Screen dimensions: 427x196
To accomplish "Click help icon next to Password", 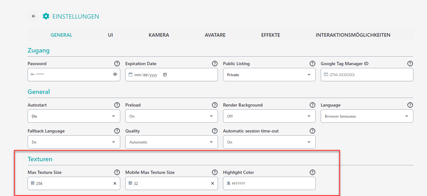I will click(x=117, y=64).
